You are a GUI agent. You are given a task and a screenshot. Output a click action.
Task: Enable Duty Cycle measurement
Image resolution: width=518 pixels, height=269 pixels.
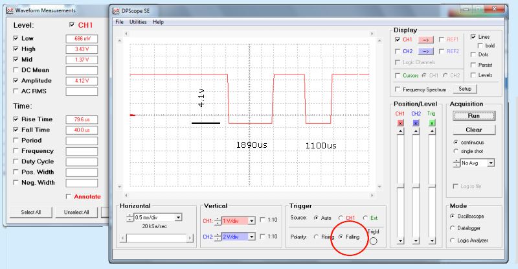tap(16, 161)
